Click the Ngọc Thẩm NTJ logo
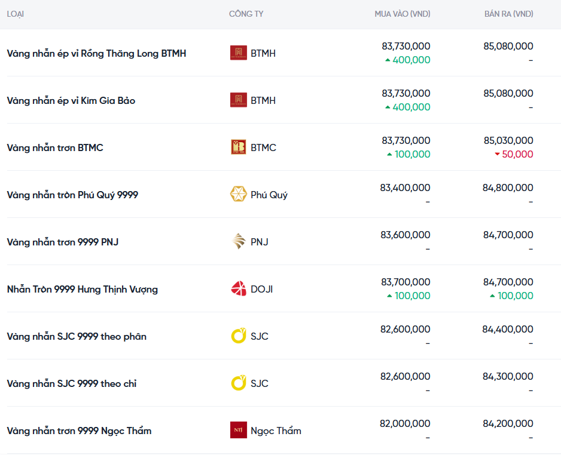561x455 pixels. coord(238,430)
